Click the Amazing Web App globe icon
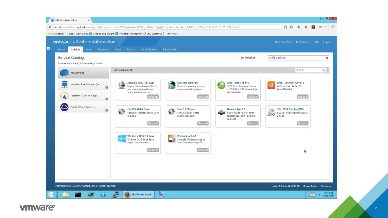Viewport: 388px width, 218px height. tap(171, 85)
